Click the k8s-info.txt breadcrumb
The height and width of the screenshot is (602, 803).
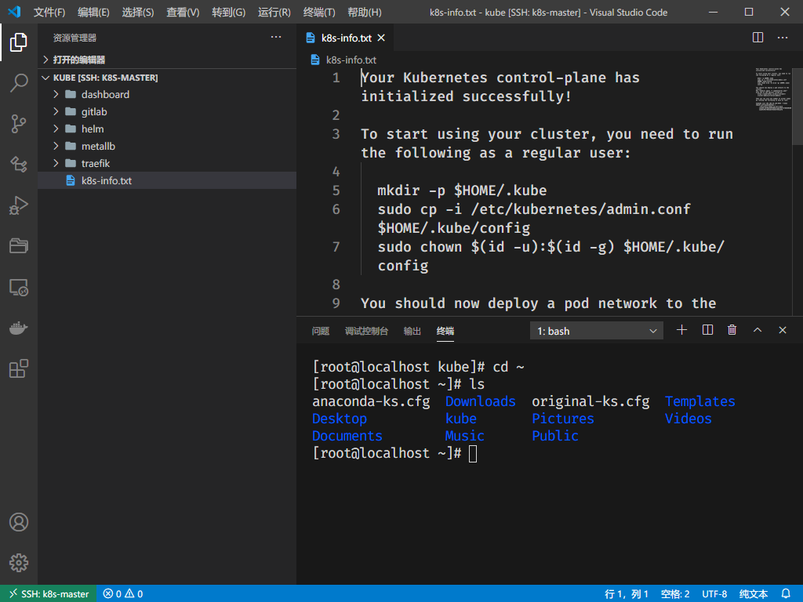tap(351, 60)
